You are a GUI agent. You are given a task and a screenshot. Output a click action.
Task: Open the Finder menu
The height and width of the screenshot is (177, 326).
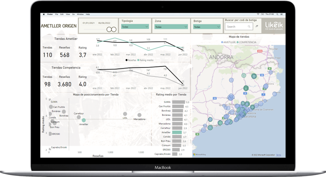tap(50, 14)
